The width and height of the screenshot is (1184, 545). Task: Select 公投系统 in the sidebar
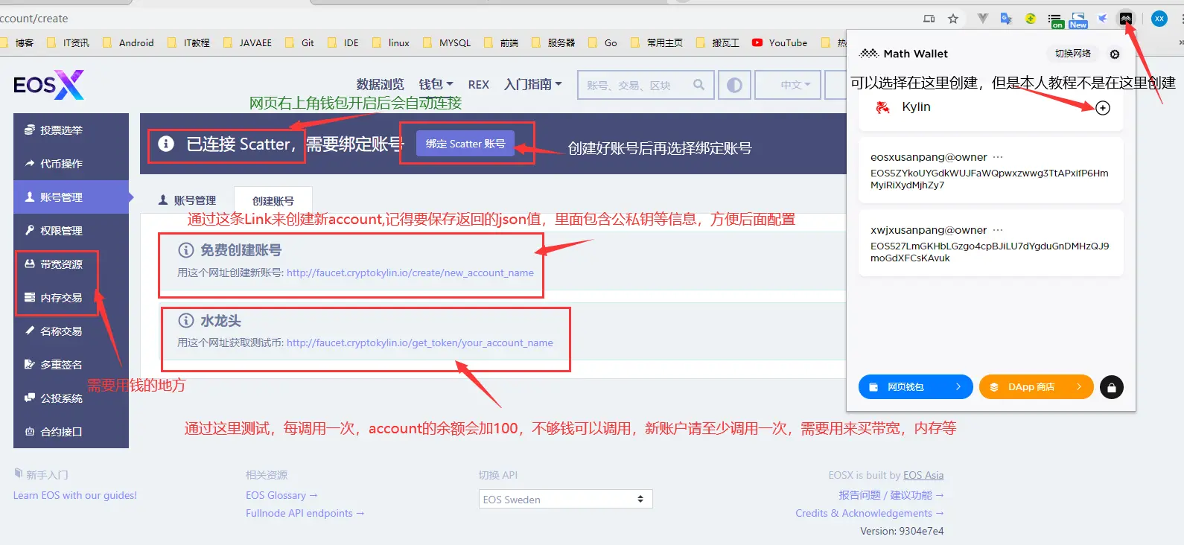click(71, 398)
